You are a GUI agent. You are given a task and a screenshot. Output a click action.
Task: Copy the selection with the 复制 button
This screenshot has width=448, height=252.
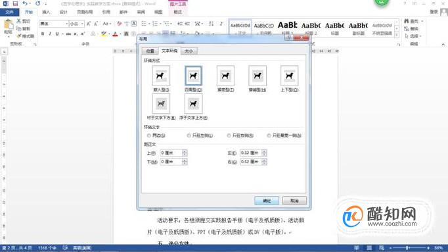click(24, 28)
